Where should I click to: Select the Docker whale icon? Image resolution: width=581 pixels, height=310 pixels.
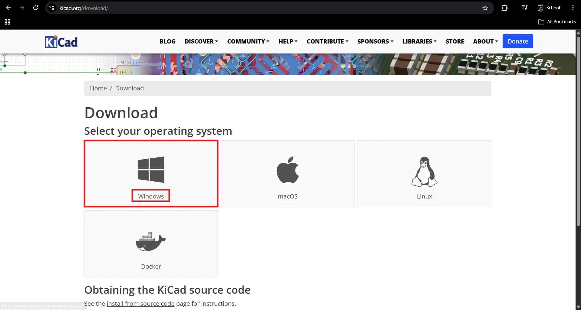(151, 241)
